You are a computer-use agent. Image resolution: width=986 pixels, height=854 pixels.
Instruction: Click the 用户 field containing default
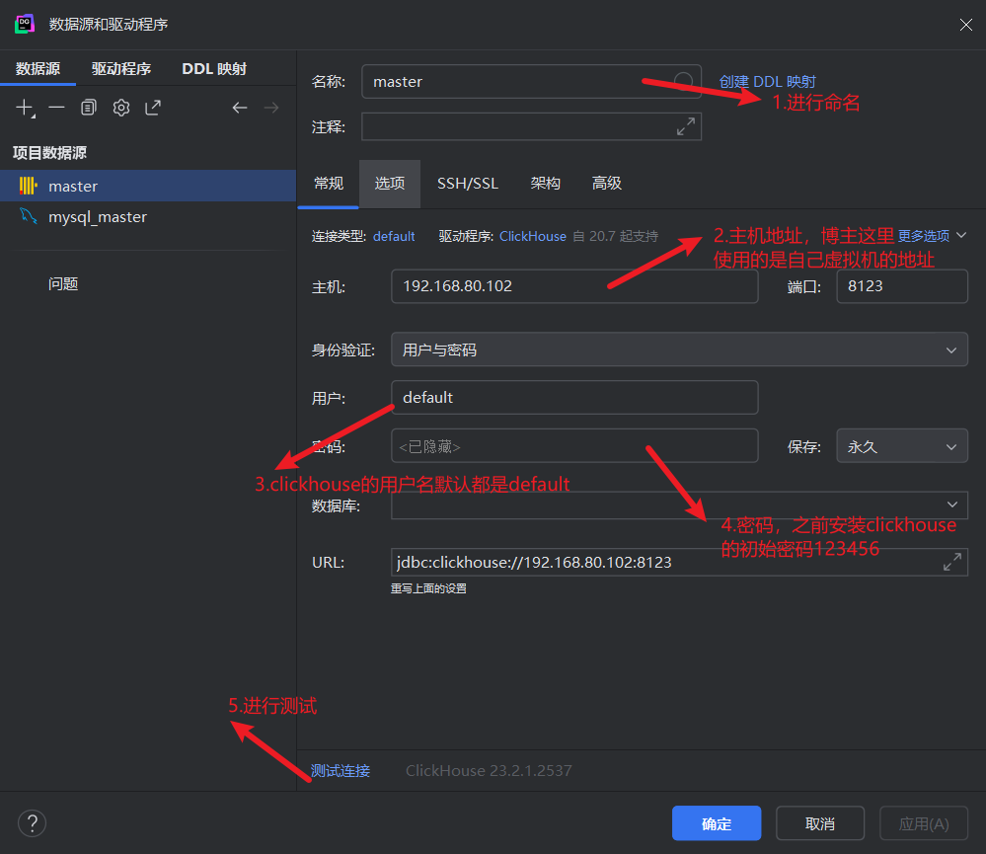(574, 398)
